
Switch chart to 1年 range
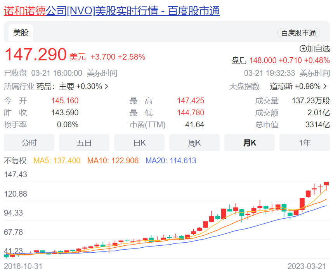click(305, 143)
